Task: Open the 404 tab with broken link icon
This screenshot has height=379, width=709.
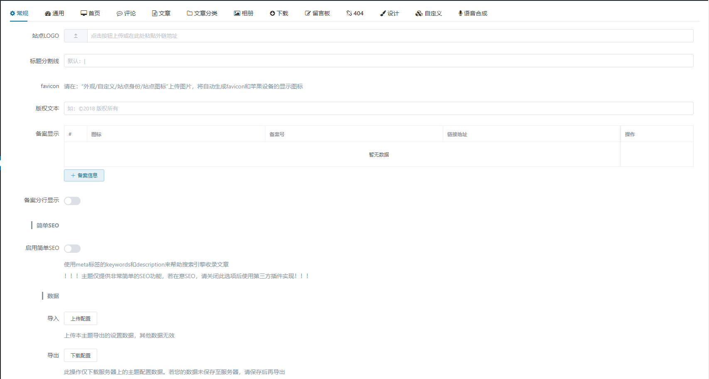Action: 355,13
